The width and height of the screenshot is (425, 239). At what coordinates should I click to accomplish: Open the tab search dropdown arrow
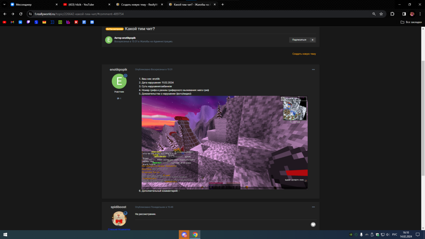coord(4,4)
